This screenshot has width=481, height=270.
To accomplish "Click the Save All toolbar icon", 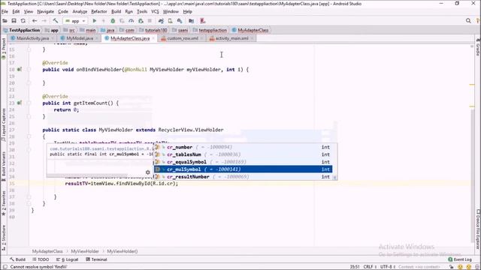I will click(14, 21).
